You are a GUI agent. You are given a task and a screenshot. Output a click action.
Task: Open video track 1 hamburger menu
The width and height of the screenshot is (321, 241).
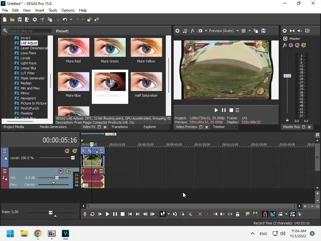point(5,151)
